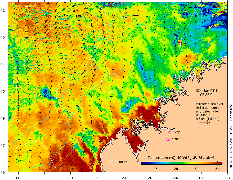This screenshot has width=233, height=180.
Task: Click longitude label 123
Action: [x=123, y=178]
